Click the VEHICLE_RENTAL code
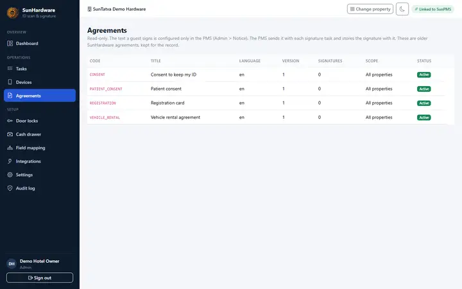462x289 pixels. pos(105,118)
